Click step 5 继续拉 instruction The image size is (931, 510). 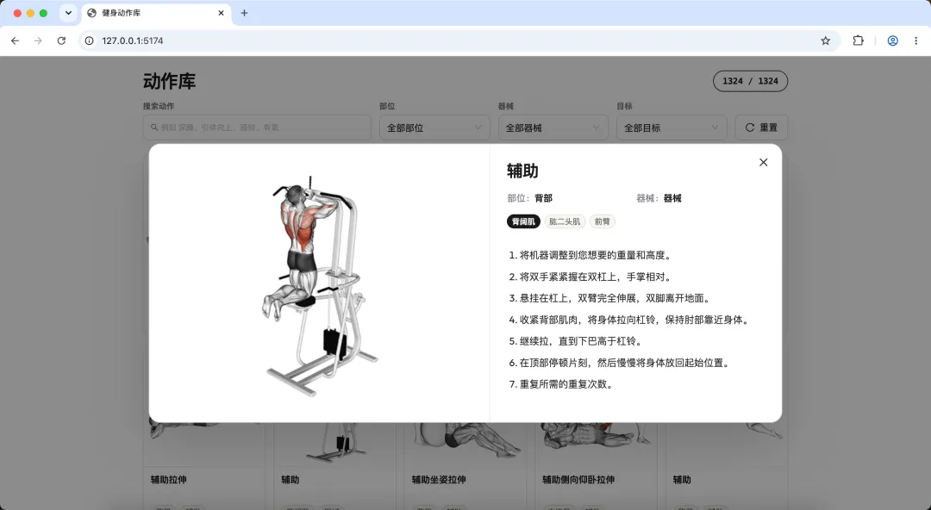point(576,341)
